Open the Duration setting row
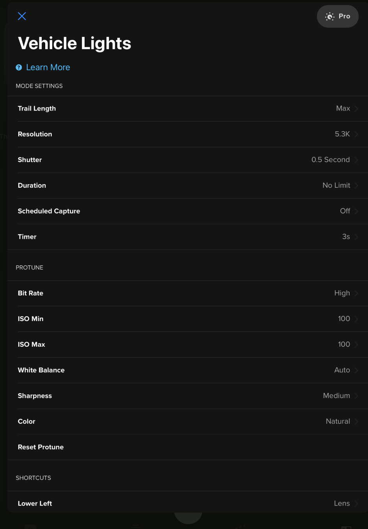Image resolution: width=368 pixels, height=529 pixels. (x=187, y=185)
